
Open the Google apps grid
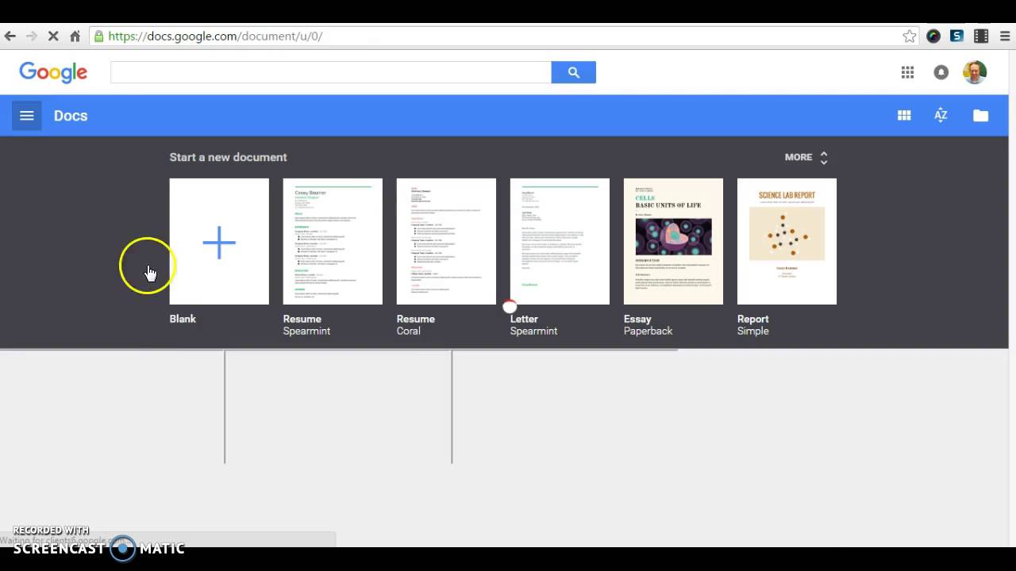(907, 72)
